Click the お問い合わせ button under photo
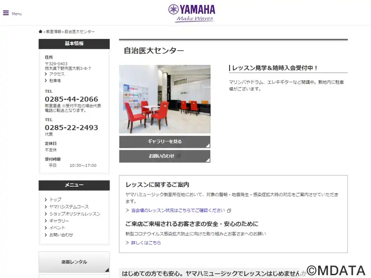Image resolution: width=371 pixels, height=278 pixels. [165, 156]
